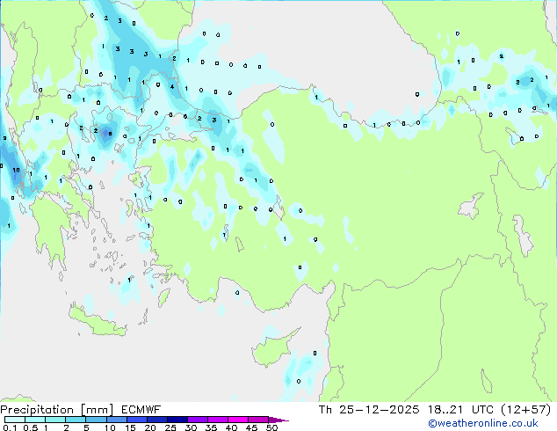Image resolution: width=557 pixels, height=431 pixels.
Task: Pick the 40–45 mm magenta legend swatch
Action: (x=238, y=420)
